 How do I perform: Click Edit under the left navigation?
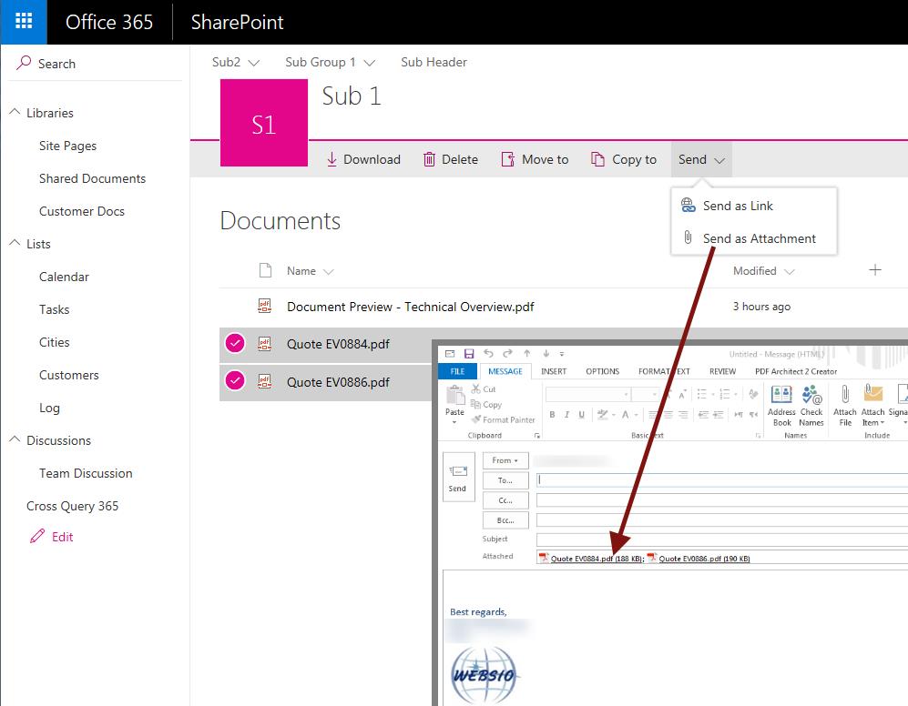click(52, 537)
